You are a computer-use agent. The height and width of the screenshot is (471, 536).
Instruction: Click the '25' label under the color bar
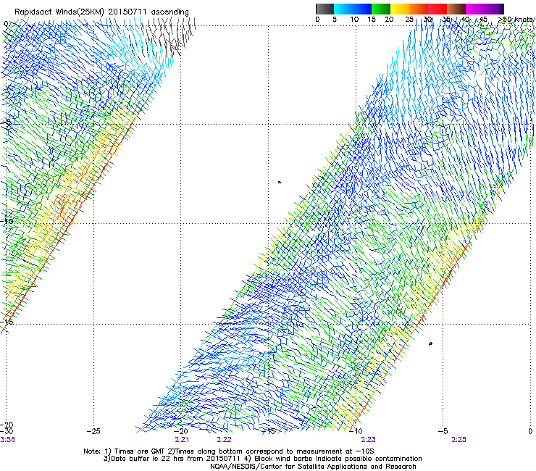(x=409, y=20)
